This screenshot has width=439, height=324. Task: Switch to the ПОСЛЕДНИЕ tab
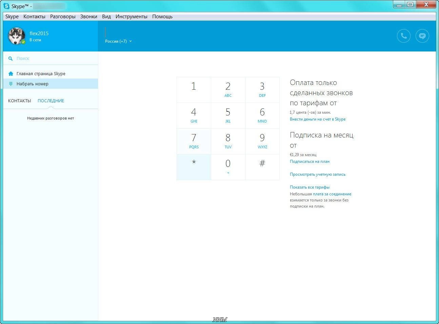coord(51,101)
